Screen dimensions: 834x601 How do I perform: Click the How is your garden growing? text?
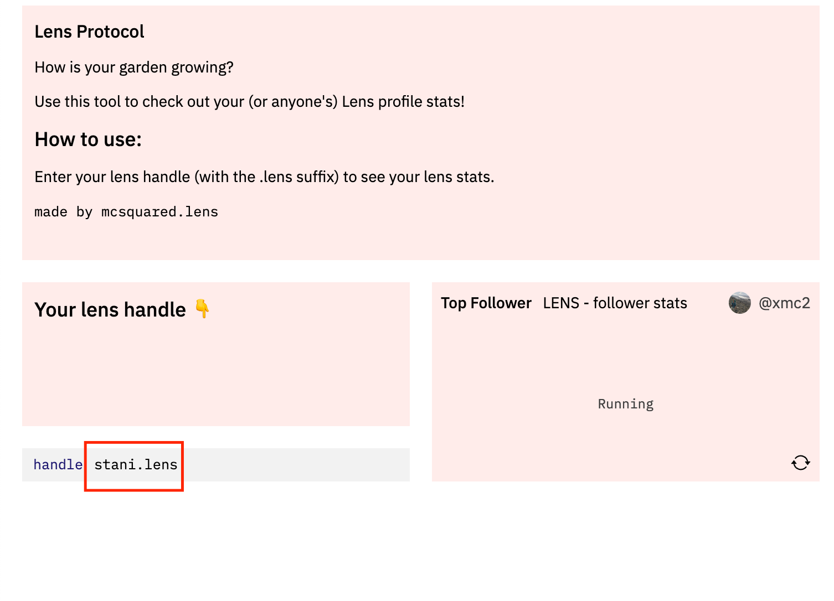click(134, 68)
